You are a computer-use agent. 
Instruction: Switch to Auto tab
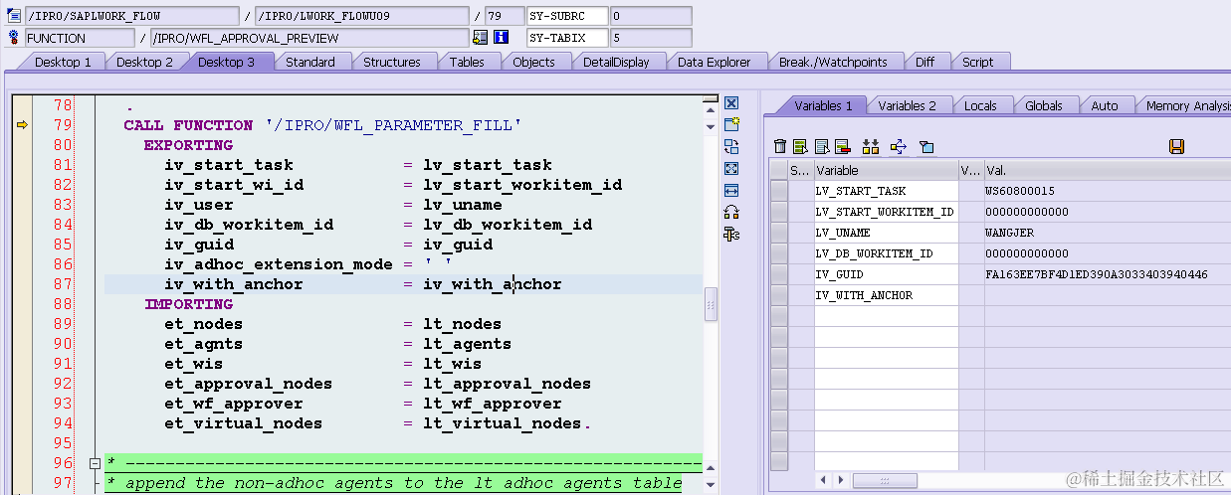tap(1105, 105)
